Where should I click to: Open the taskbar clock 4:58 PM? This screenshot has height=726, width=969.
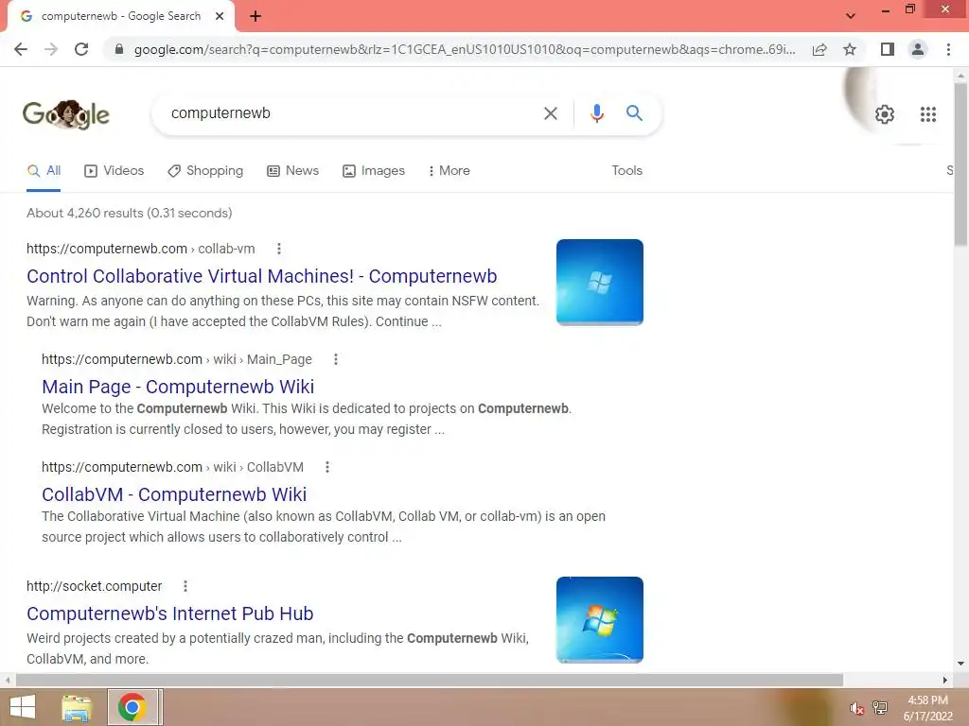coord(927,708)
